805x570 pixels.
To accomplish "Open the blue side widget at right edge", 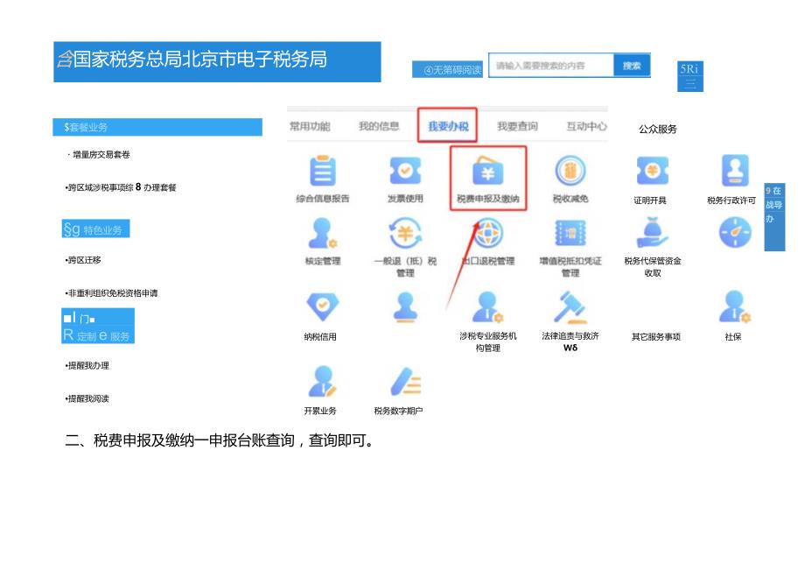I will tap(774, 217).
